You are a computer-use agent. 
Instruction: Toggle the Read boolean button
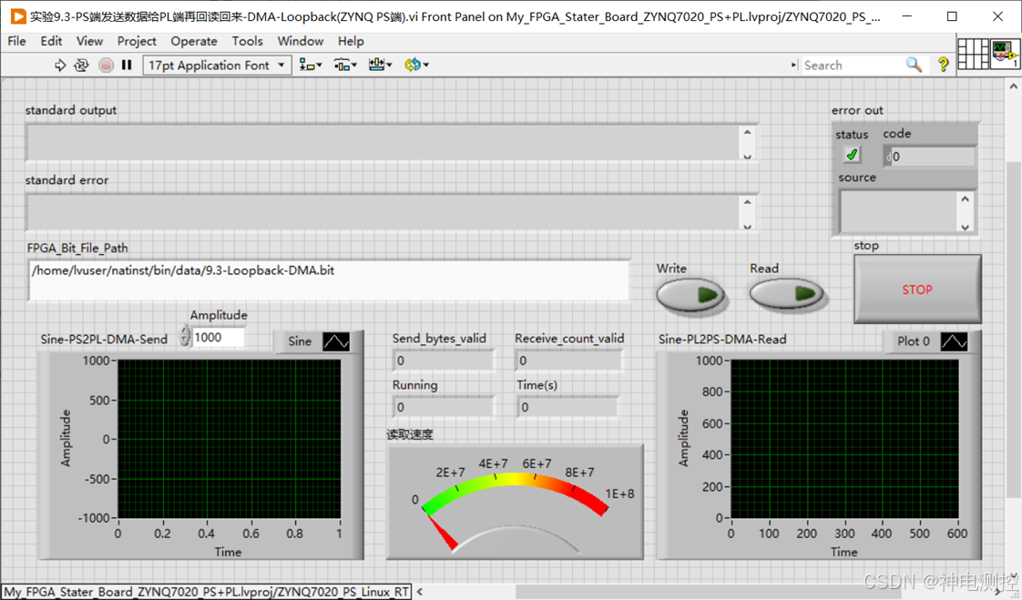pos(787,294)
